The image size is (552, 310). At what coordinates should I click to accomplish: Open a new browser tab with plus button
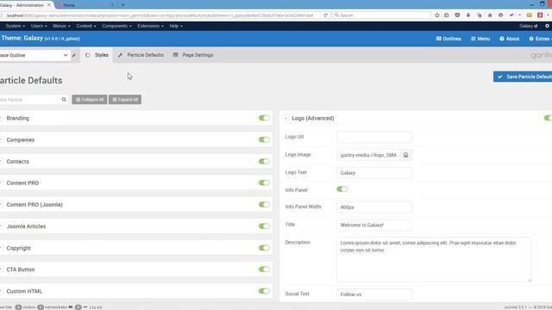click(122, 5)
